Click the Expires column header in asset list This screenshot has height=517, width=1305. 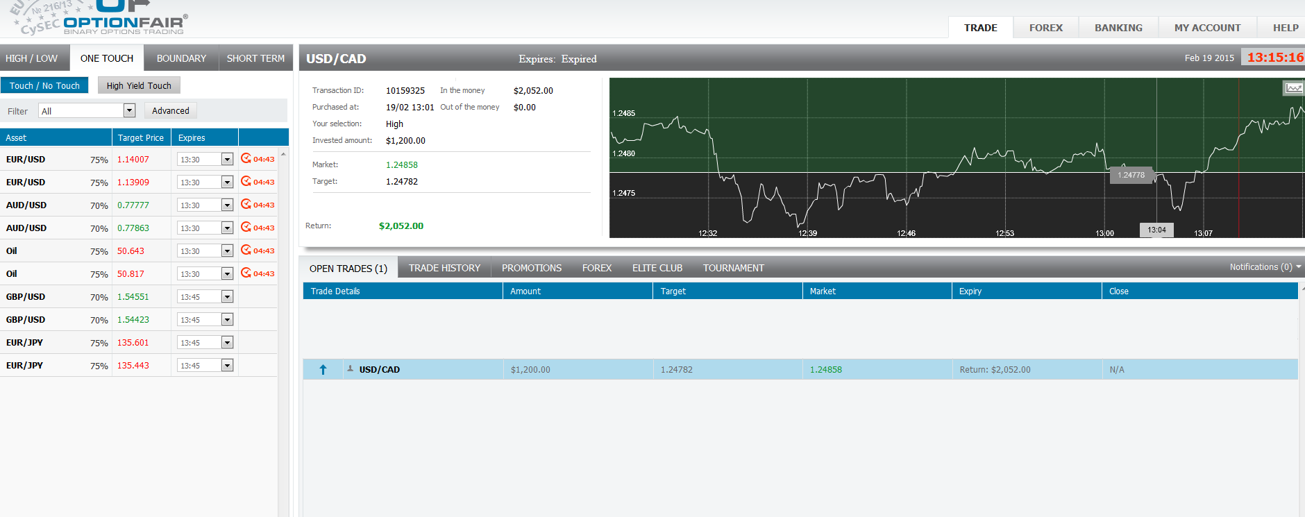pos(205,137)
